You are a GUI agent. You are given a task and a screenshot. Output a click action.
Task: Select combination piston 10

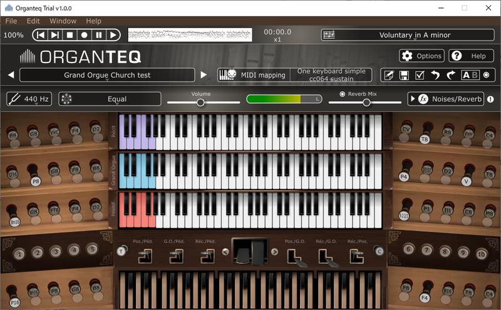(x=481, y=254)
